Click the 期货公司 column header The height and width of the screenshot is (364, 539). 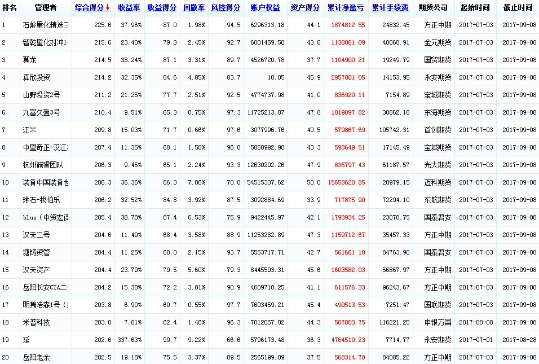click(433, 7)
